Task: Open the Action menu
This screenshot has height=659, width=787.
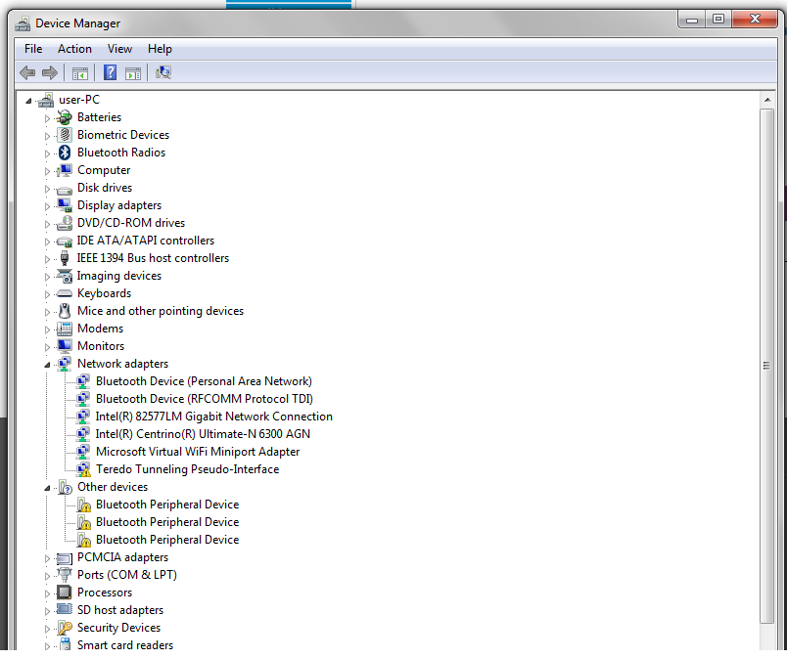Action: coord(74,49)
